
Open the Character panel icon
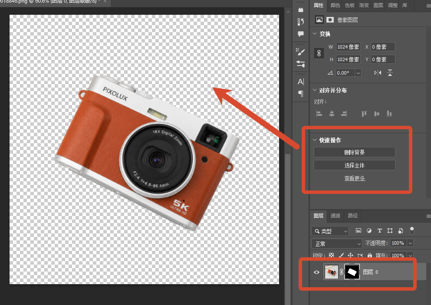301,82
